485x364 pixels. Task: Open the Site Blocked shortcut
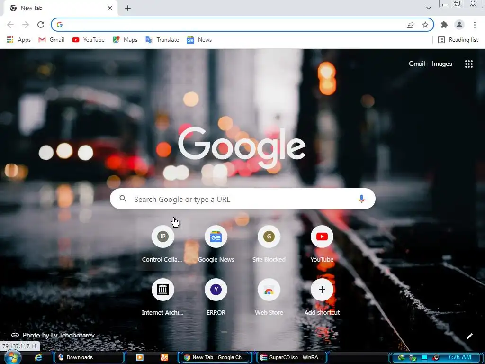pos(269,245)
